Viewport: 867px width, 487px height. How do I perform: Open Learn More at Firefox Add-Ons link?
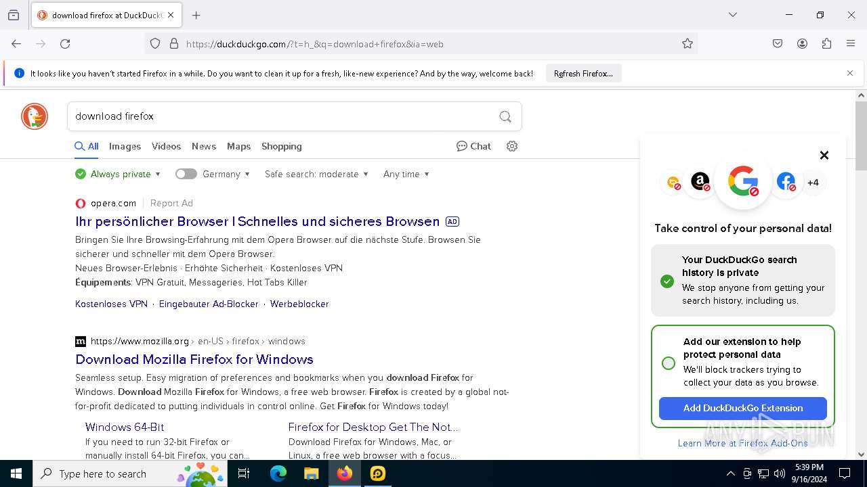(743, 443)
